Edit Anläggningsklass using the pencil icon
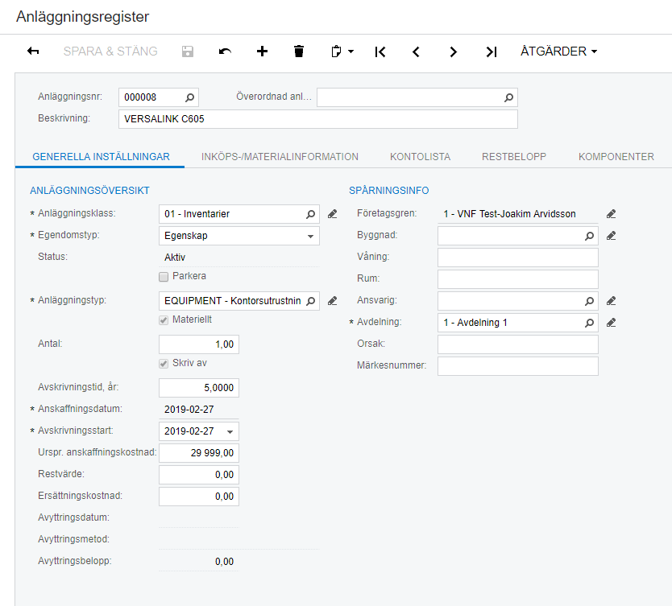Screen dimensions: 672x606 [x=332, y=213]
